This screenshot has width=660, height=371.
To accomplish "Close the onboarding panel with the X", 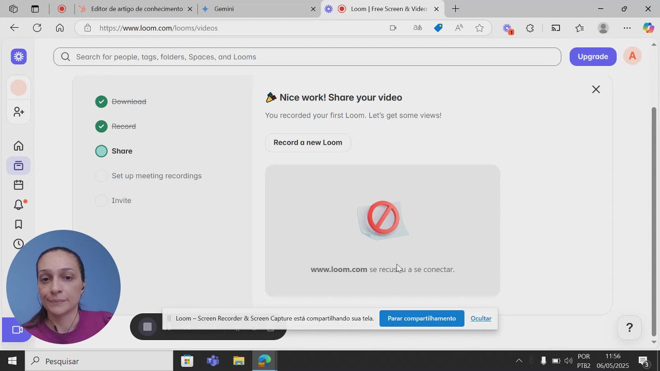I will 596,89.
